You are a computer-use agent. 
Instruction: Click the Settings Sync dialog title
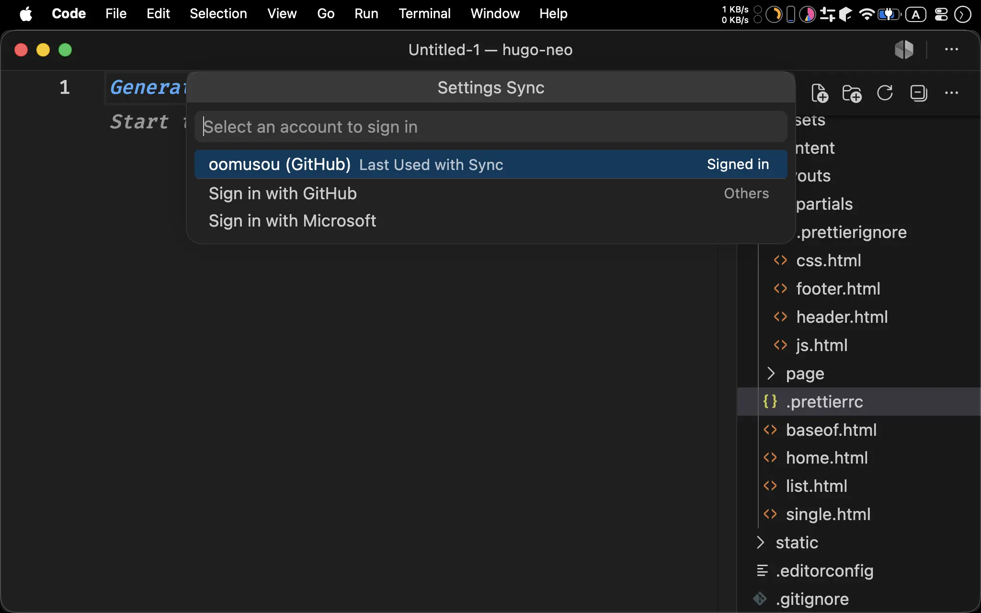coord(490,88)
